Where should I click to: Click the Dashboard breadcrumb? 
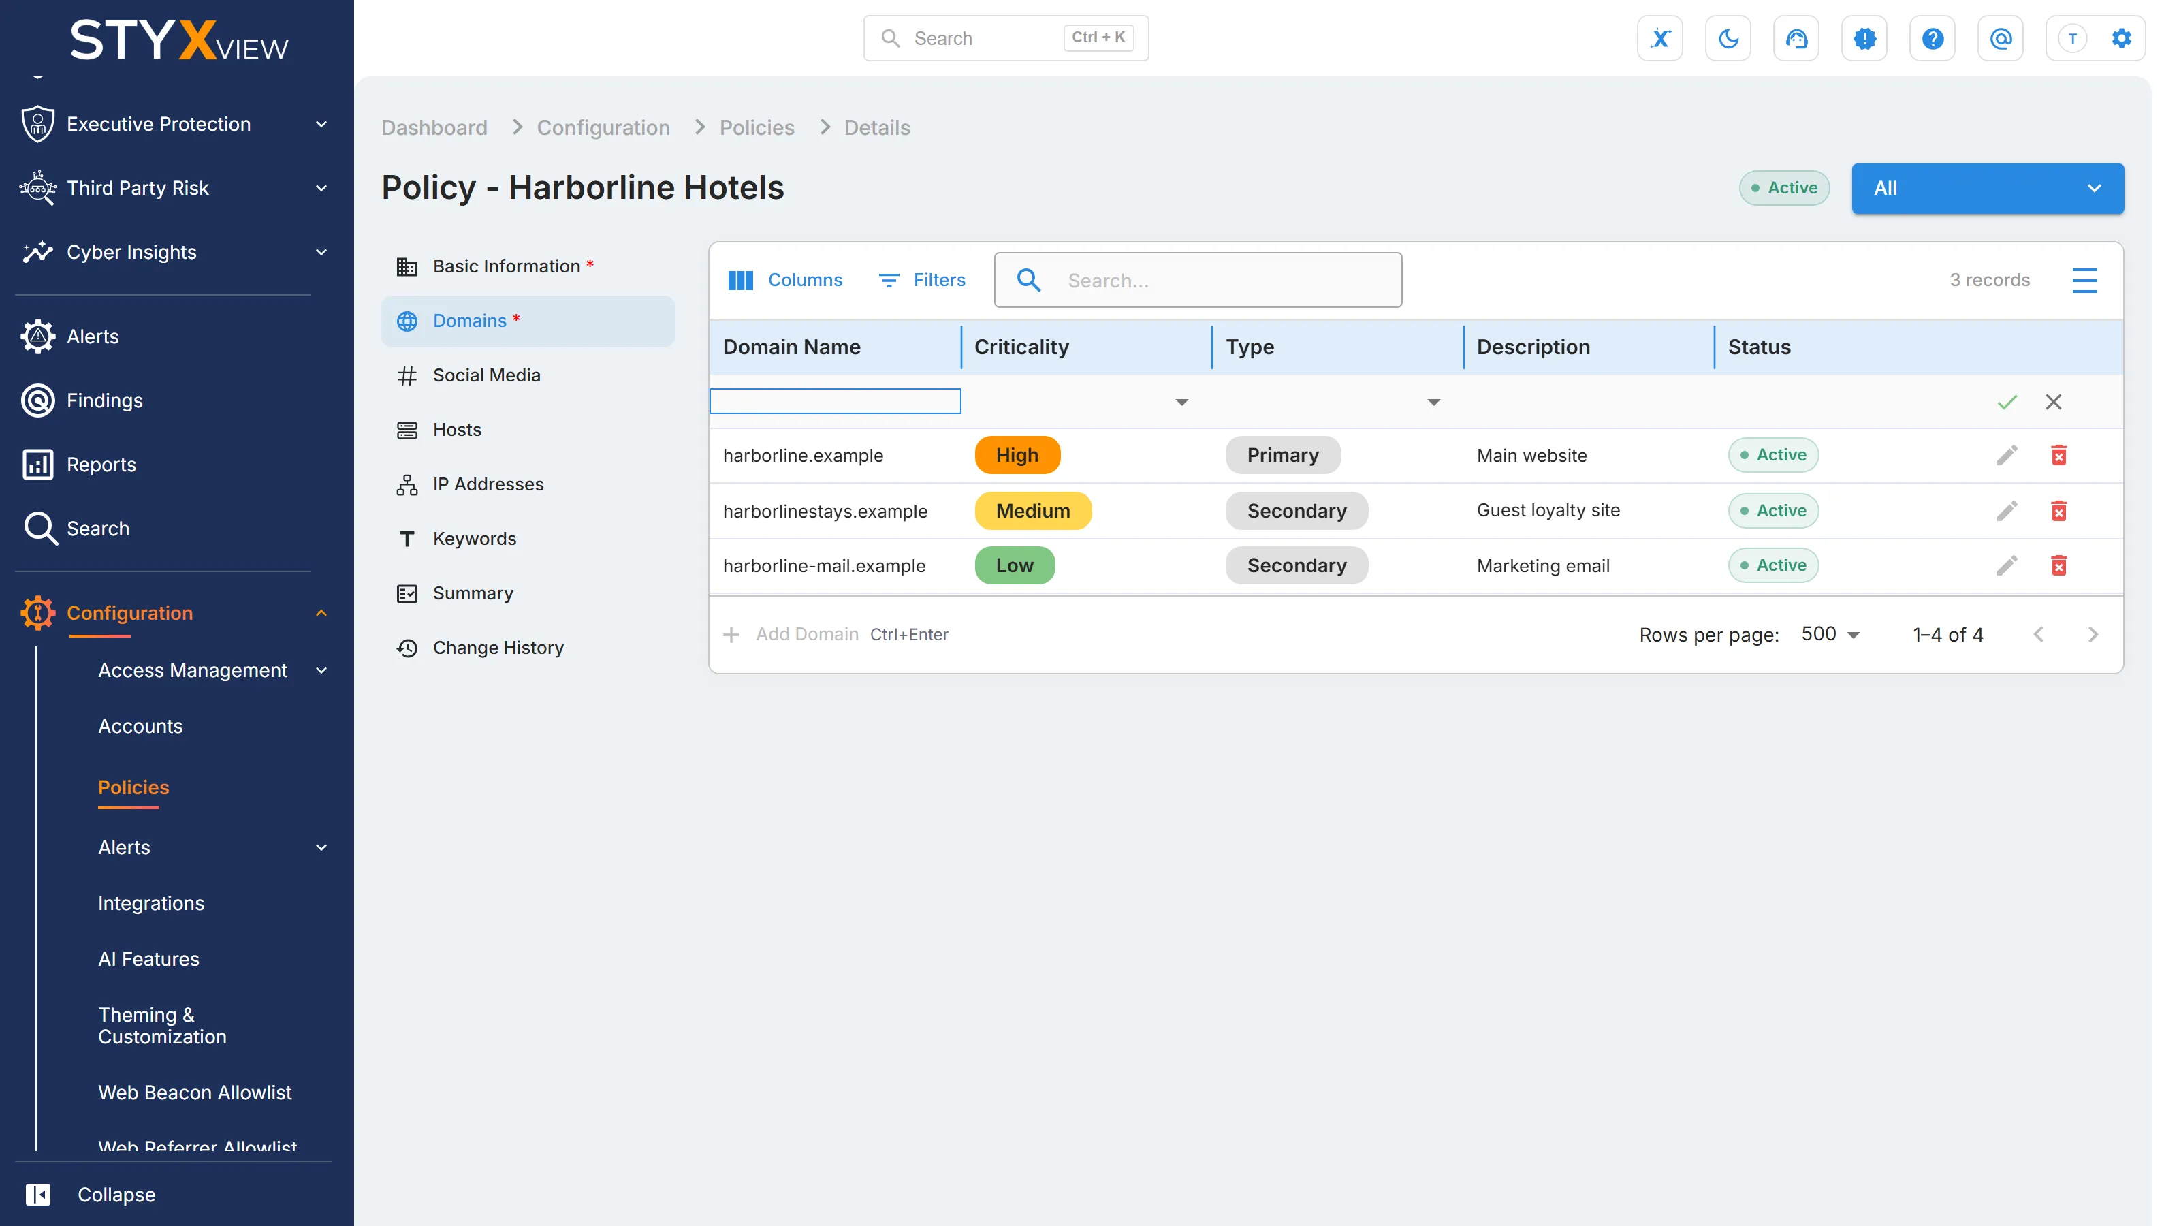coord(434,128)
